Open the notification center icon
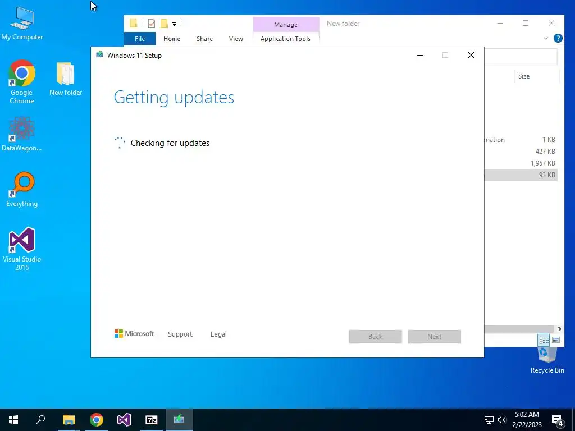 [558, 420]
